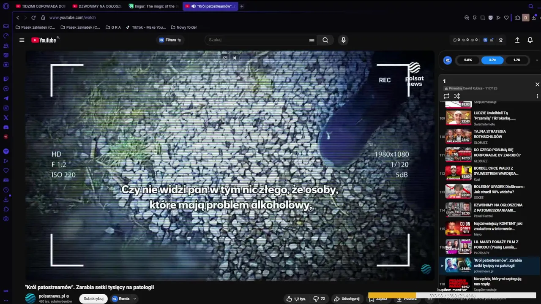Viewport: 541px width, 304px height.
Task: Open DZWONIMY NA OGŁOSZENIA playlist item
Action: tap(489, 210)
